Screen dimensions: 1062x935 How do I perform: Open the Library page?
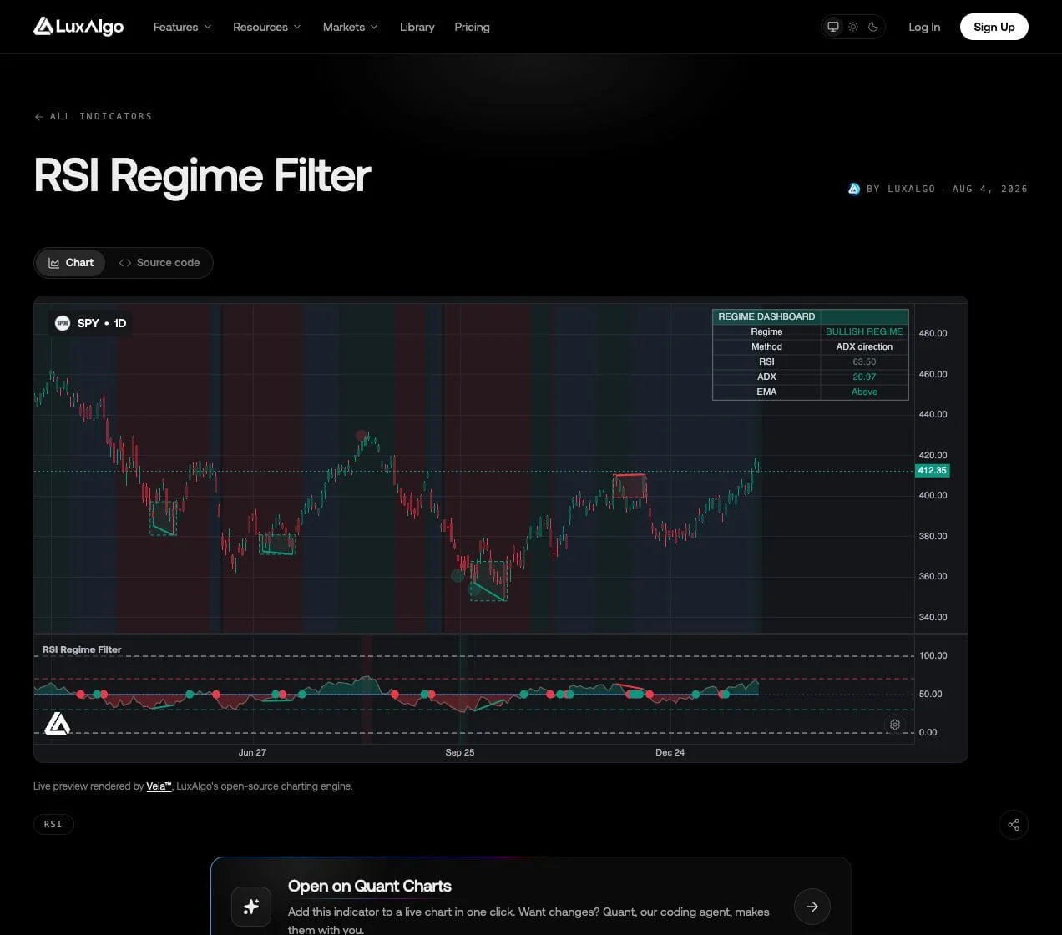tap(417, 27)
